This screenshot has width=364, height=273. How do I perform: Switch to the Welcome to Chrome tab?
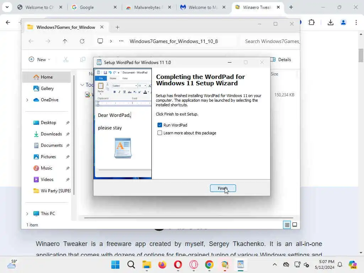tap(40, 7)
